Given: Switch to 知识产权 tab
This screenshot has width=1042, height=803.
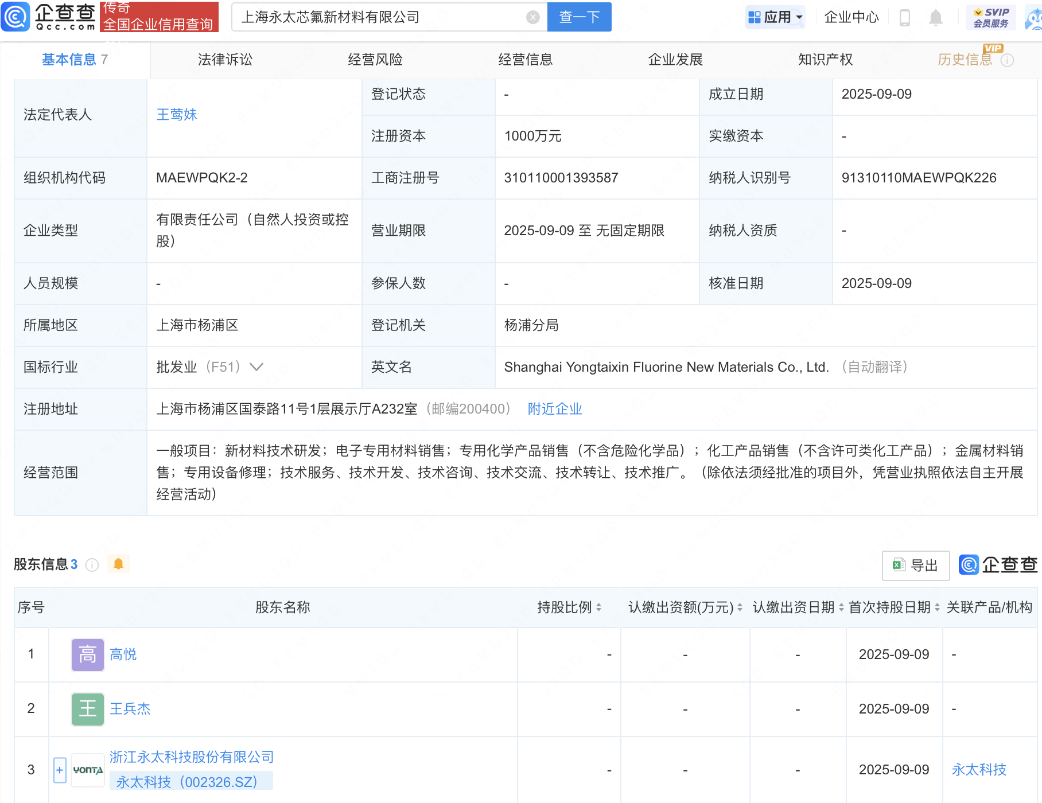Looking at the screenshot, I should click(825, 60).
